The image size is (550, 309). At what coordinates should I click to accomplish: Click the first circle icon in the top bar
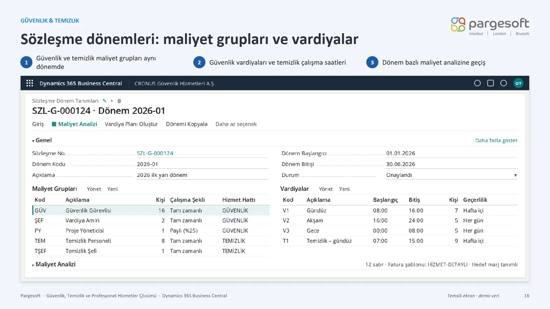477,83
